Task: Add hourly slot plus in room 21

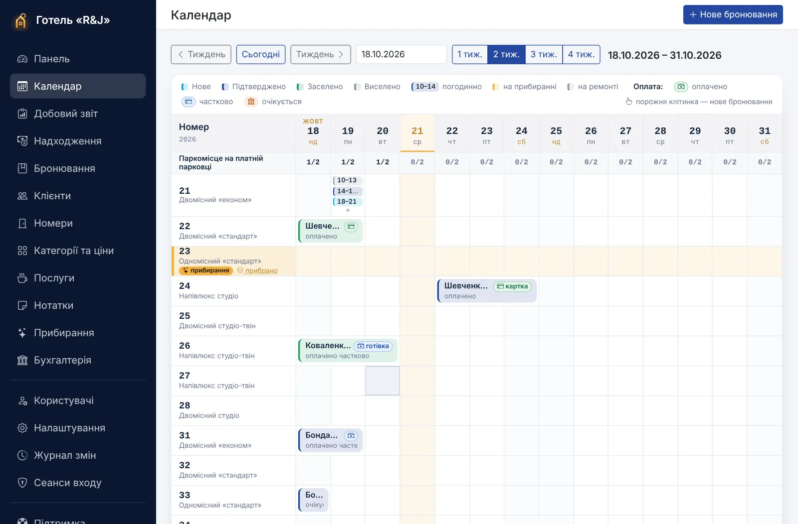Action: click(348, 210)
